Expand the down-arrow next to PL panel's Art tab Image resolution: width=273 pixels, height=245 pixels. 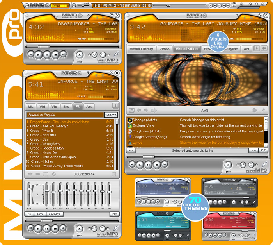pos(115,106)
